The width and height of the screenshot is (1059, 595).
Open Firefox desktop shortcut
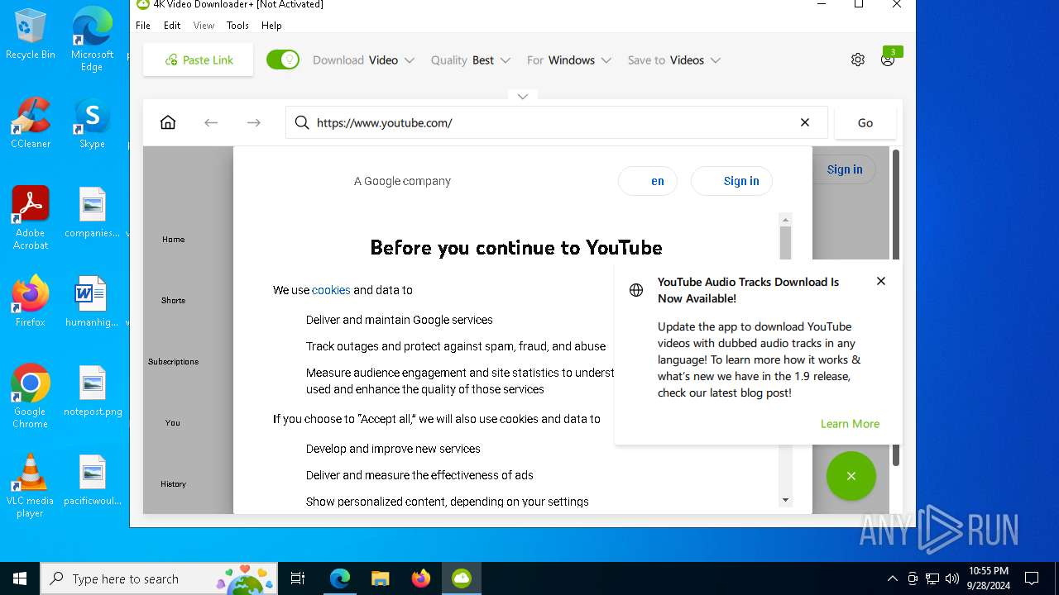click(31, 302)
